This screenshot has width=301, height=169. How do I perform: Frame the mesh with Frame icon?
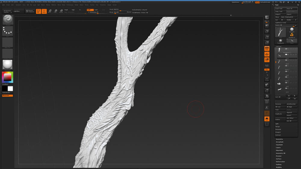[x=267, y=79]
